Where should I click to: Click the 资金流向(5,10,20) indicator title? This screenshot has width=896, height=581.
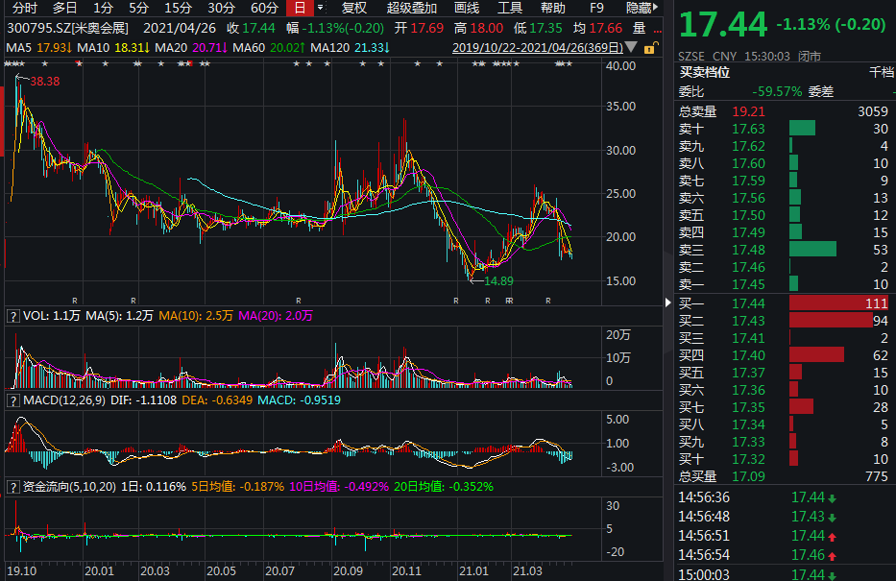pyautogui.click(x=69, y=487)
